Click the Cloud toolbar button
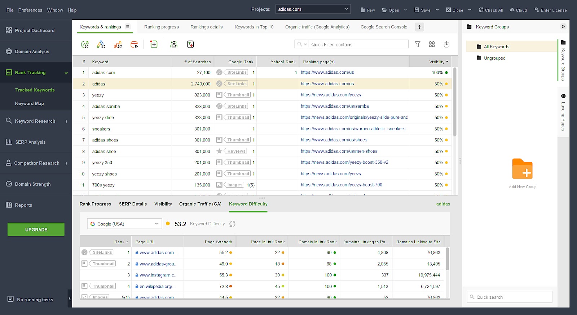 click(x=518, y=10)
